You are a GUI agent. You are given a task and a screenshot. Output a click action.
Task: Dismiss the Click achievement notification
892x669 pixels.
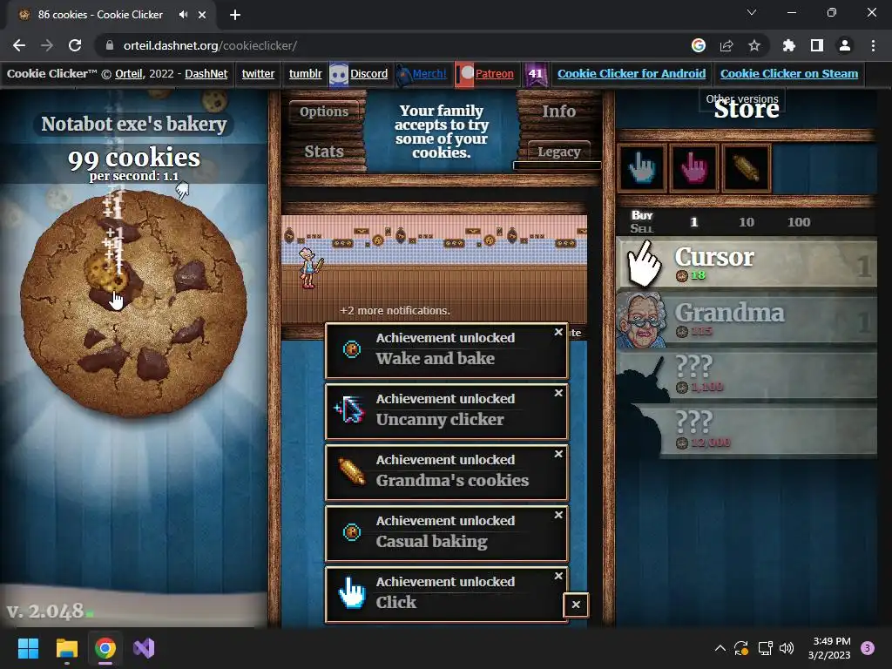coord(558,576)
